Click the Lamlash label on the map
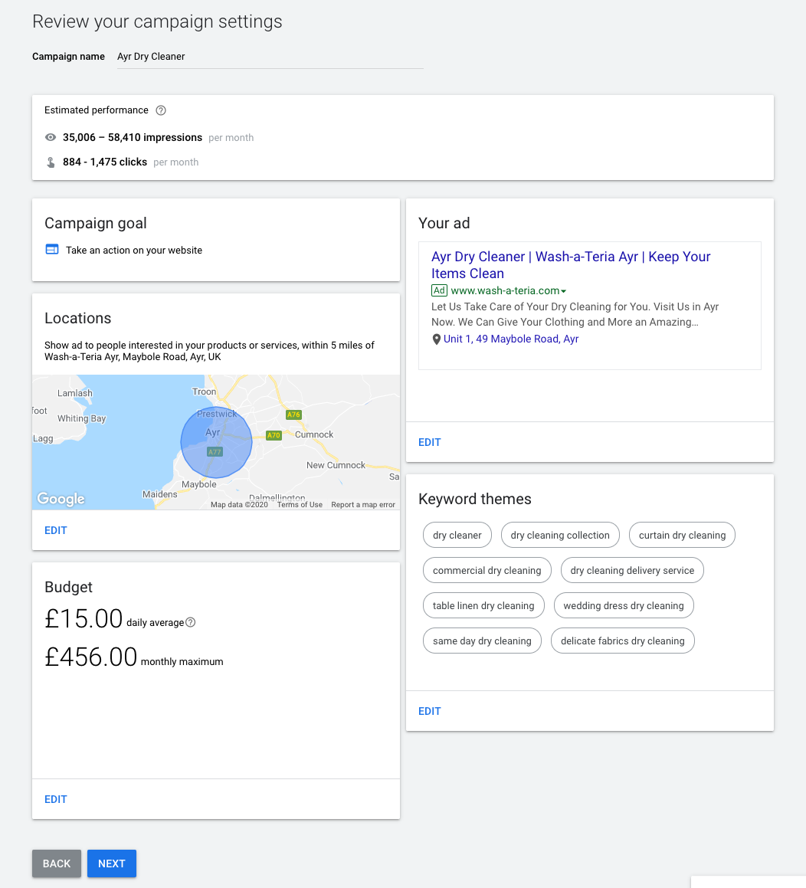806x888 pixels. click(75, 393)
